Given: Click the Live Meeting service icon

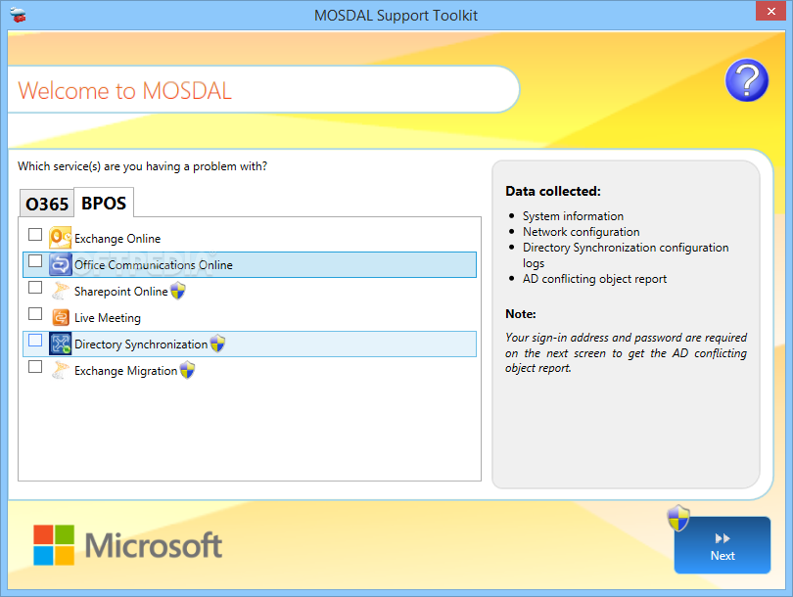Looking at the screenshot, I should pyautogui.click(x=60, y=317).
